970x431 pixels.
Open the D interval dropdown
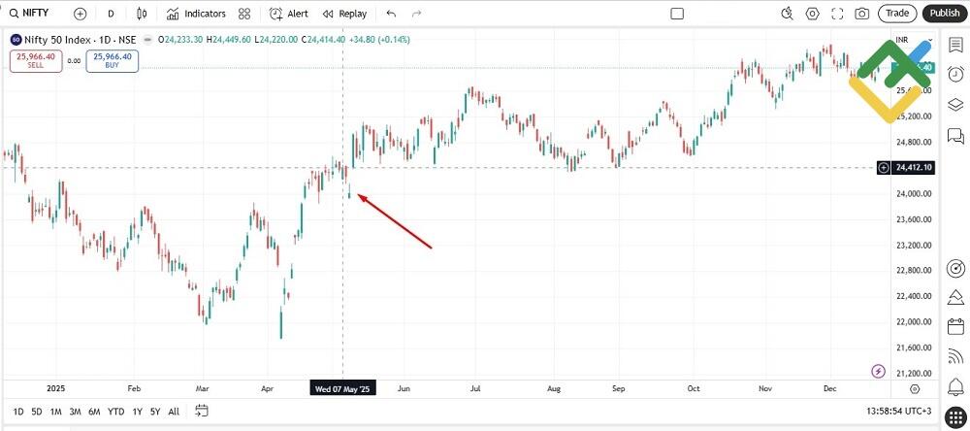coord(111,14)
